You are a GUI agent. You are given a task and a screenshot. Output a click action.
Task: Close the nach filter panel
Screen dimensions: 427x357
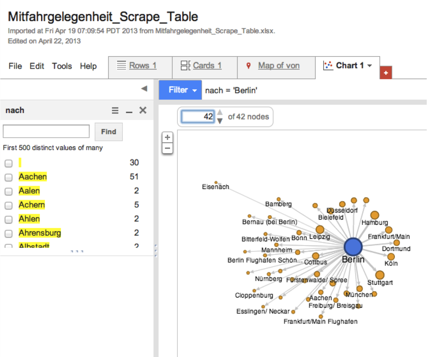point(143,110)
